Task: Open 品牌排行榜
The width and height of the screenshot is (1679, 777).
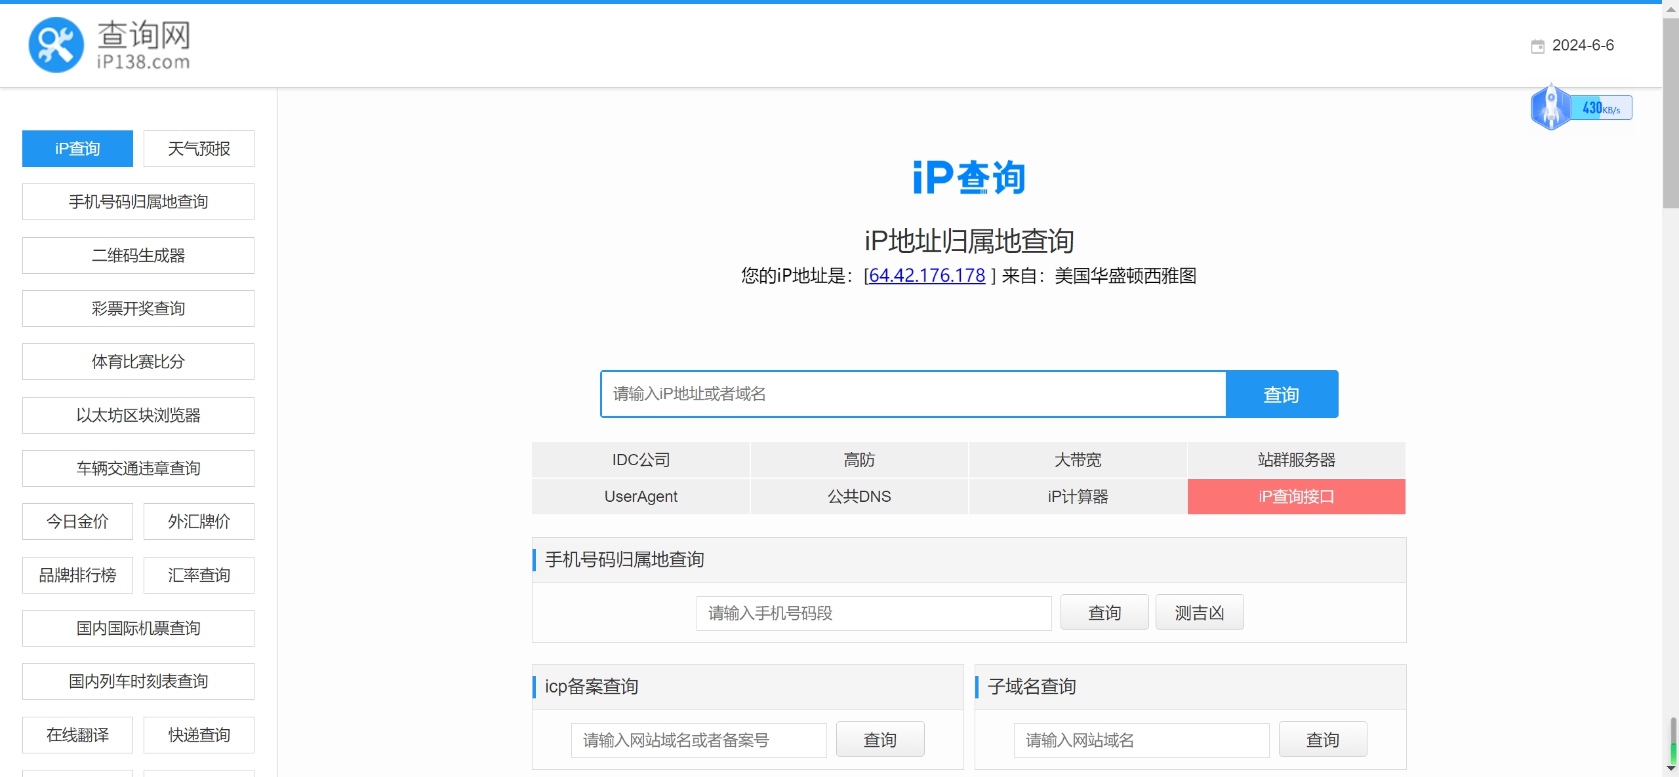Action: tap(77, 575)
